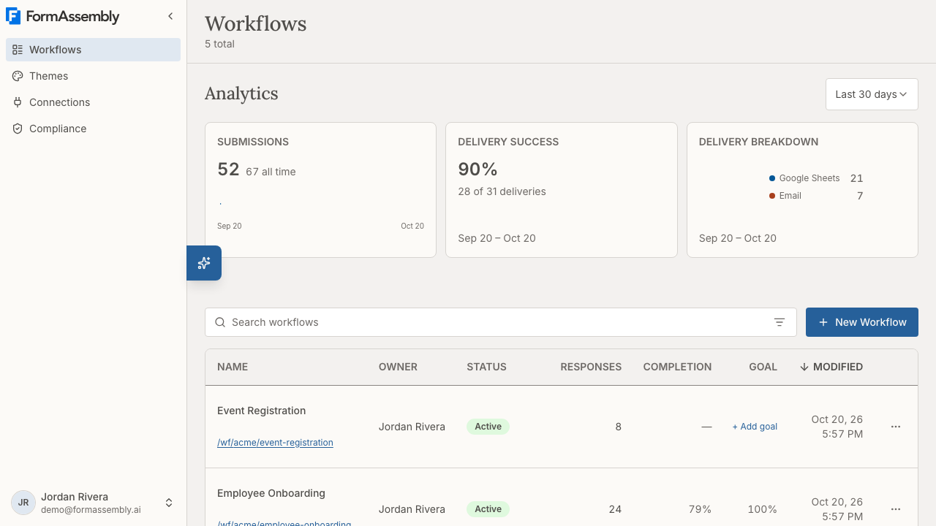
Task: Click the Search workflows input field
Action: pyautogui.click(x=501, y=322)
